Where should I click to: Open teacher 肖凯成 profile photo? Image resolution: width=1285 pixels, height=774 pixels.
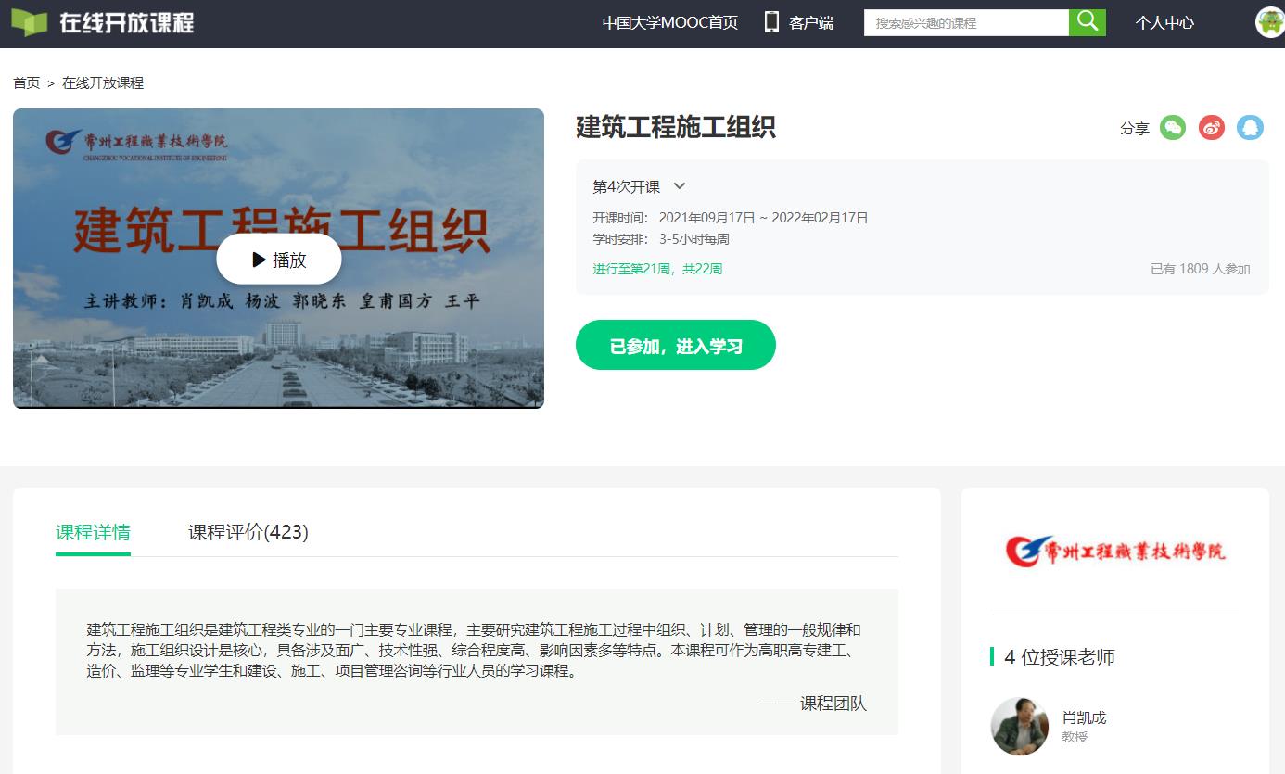tap(1020, 727)
